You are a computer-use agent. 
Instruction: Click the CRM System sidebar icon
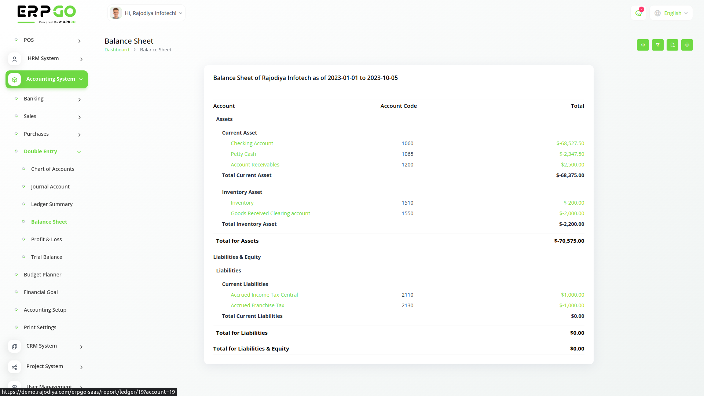(x=14, y=346)
